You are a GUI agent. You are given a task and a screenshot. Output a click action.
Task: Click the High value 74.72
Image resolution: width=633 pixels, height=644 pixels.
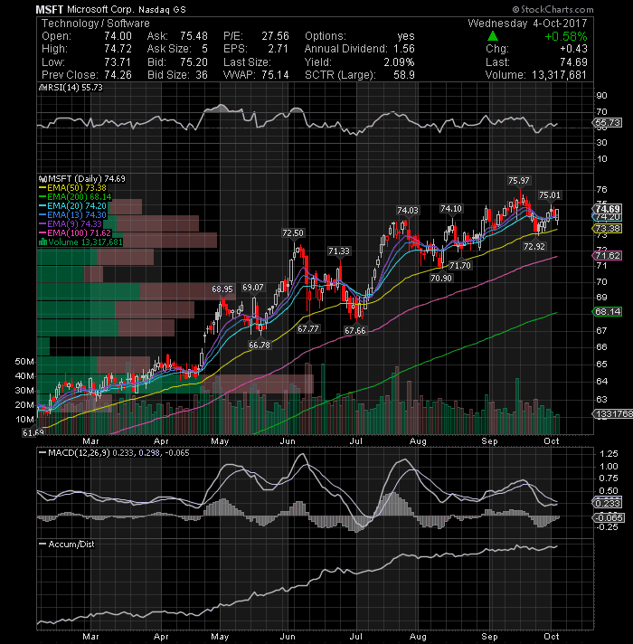click(118, 49)
